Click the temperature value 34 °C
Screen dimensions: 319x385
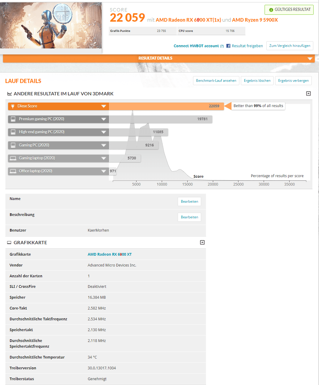coord(92,357)
